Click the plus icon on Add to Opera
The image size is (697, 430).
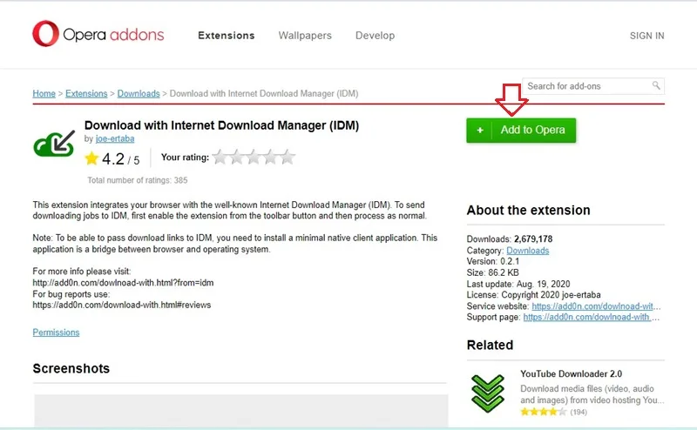pos(480,131)
